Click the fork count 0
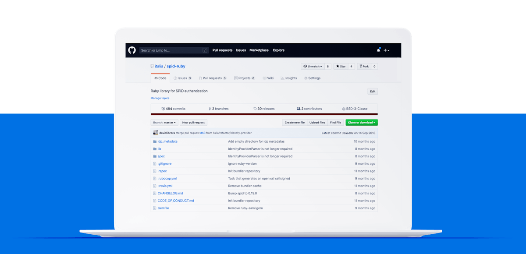Screen dimensions: 526x254 tap(374, 67)
